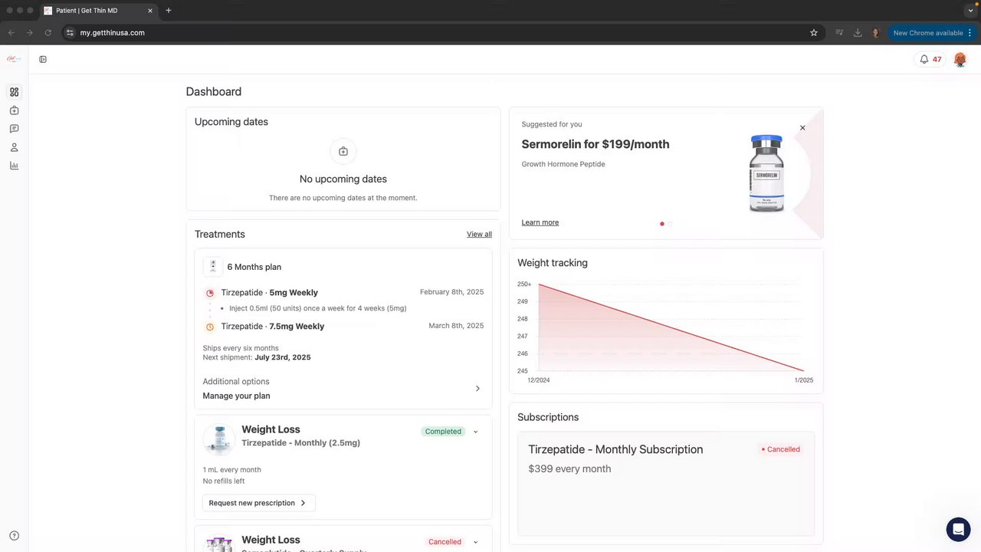Click the Tirzepatide 5mg Weekly entry
This screenshot has width=981, height=552.
(x=269, y=293)
